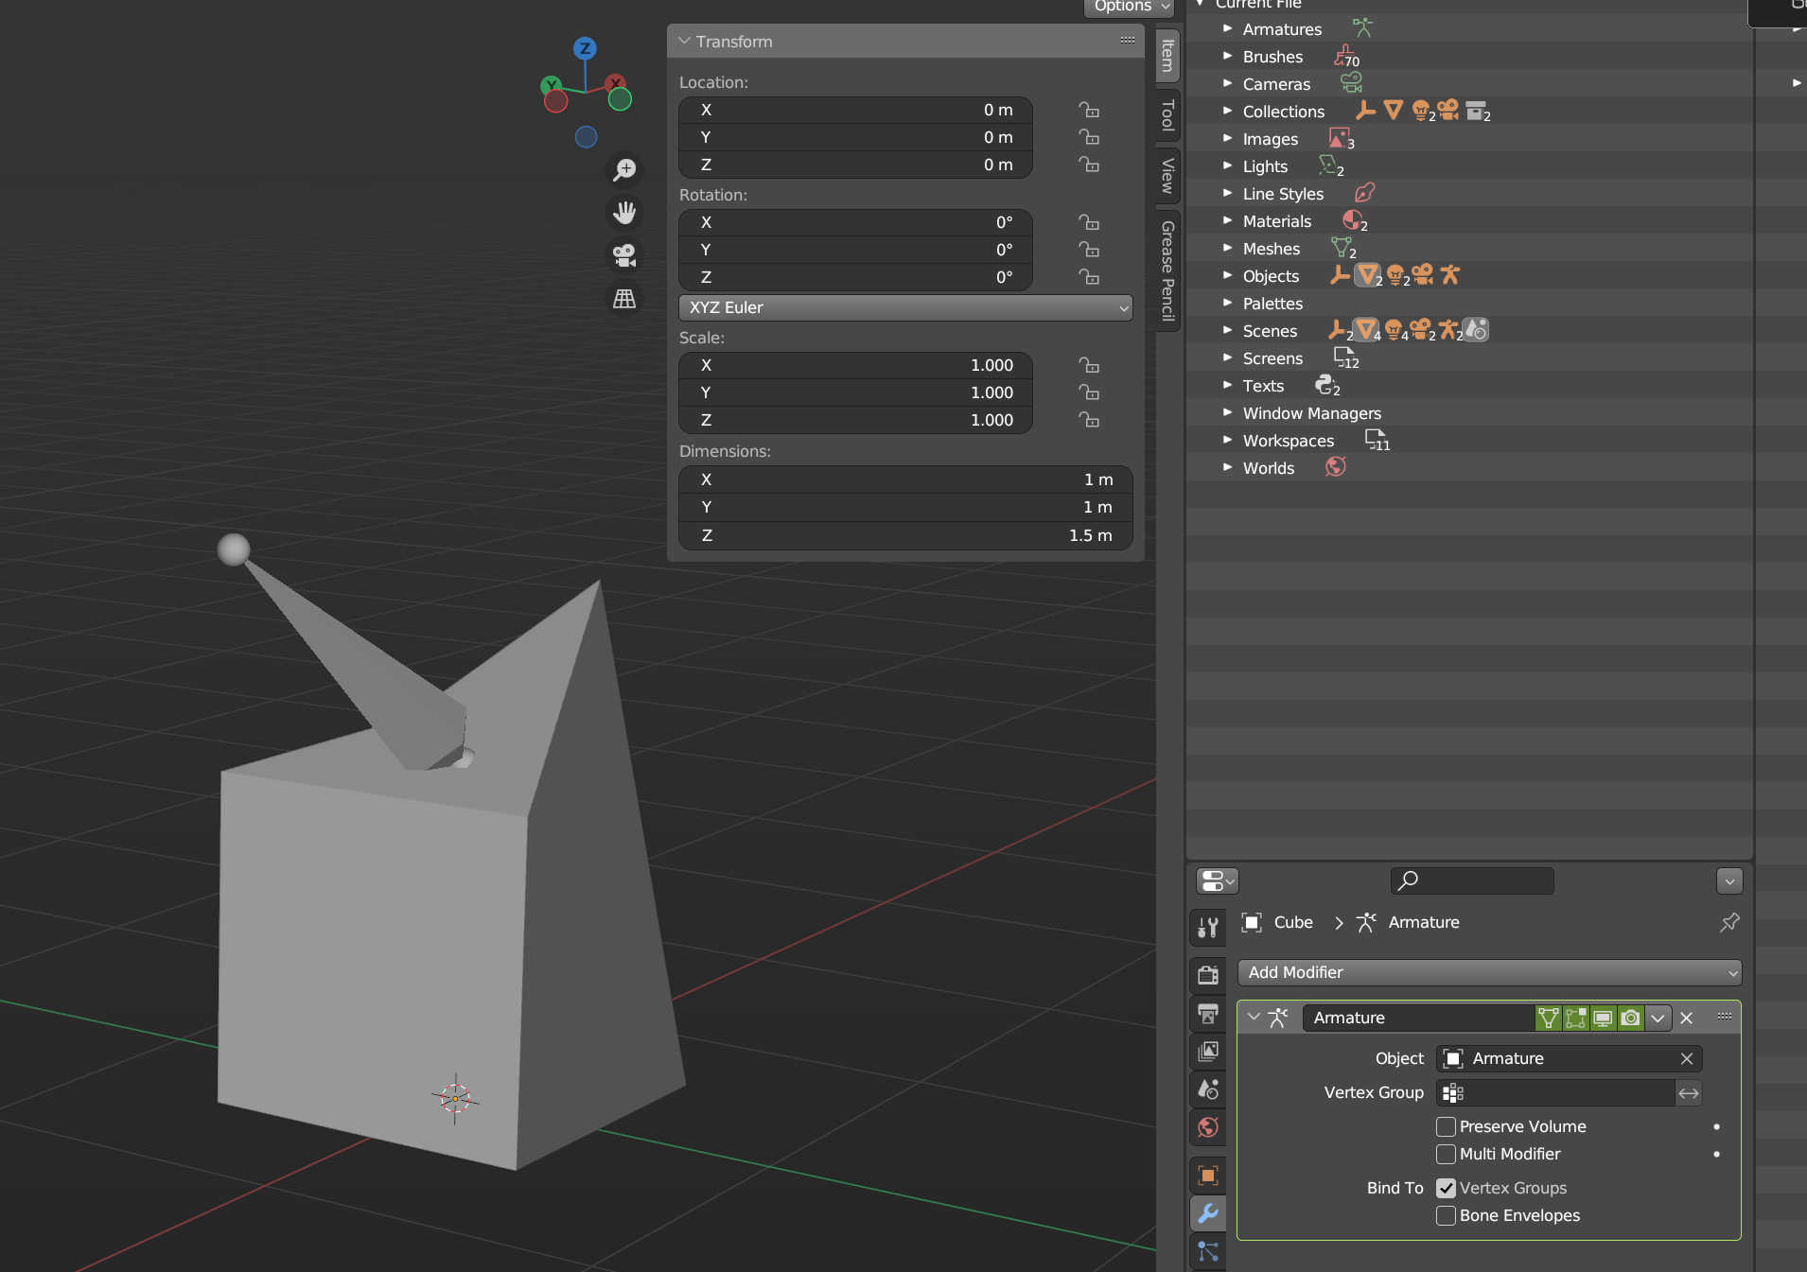The image size is (1807, 1272).
Task: Open the Output properties printer tab
Action: click(x=1208, y=1013)
